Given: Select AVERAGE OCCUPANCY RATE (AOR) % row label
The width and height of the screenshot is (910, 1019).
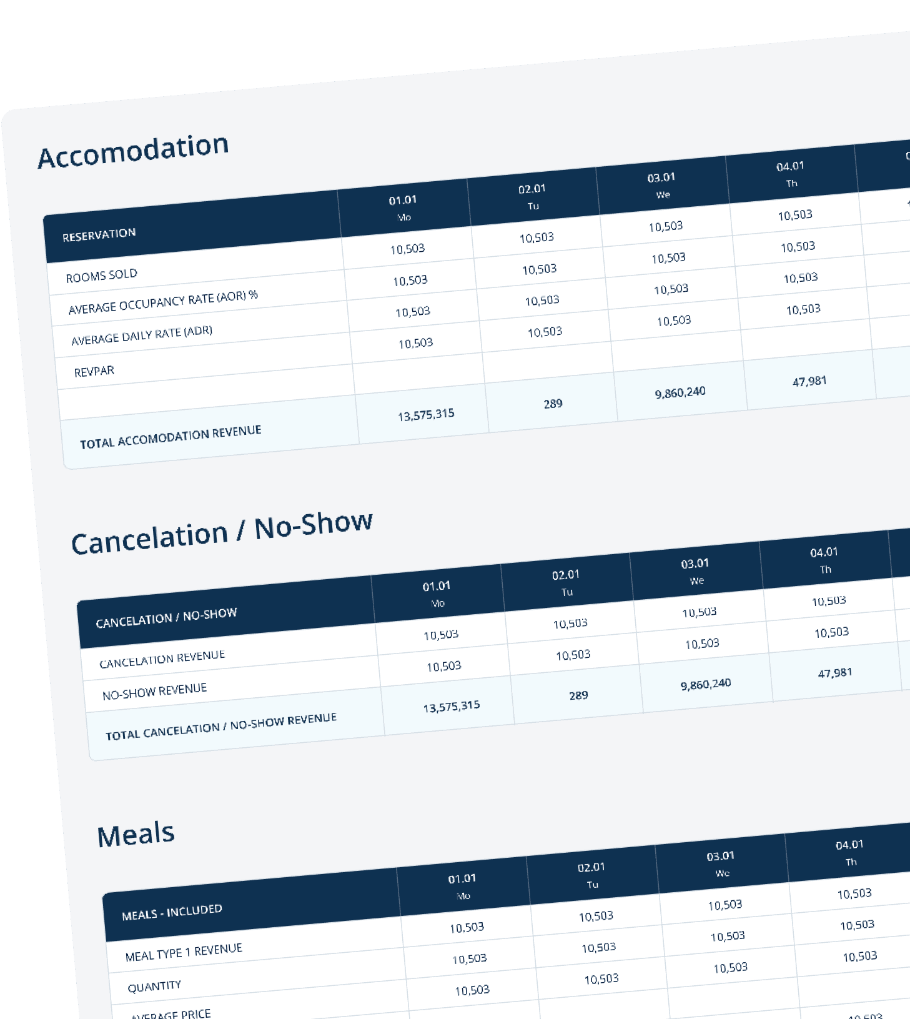Looking at the screenshot, I should (x=163, y=302).
